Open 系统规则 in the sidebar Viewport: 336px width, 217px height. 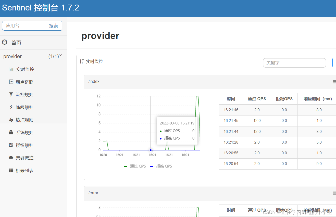pos(24,133)
